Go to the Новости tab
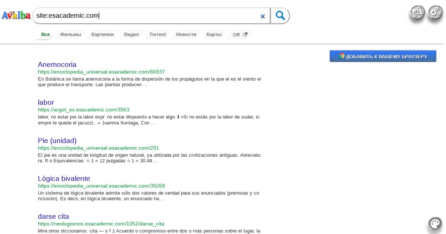Viewport: 446px width, 234px height. coord(186,35)
